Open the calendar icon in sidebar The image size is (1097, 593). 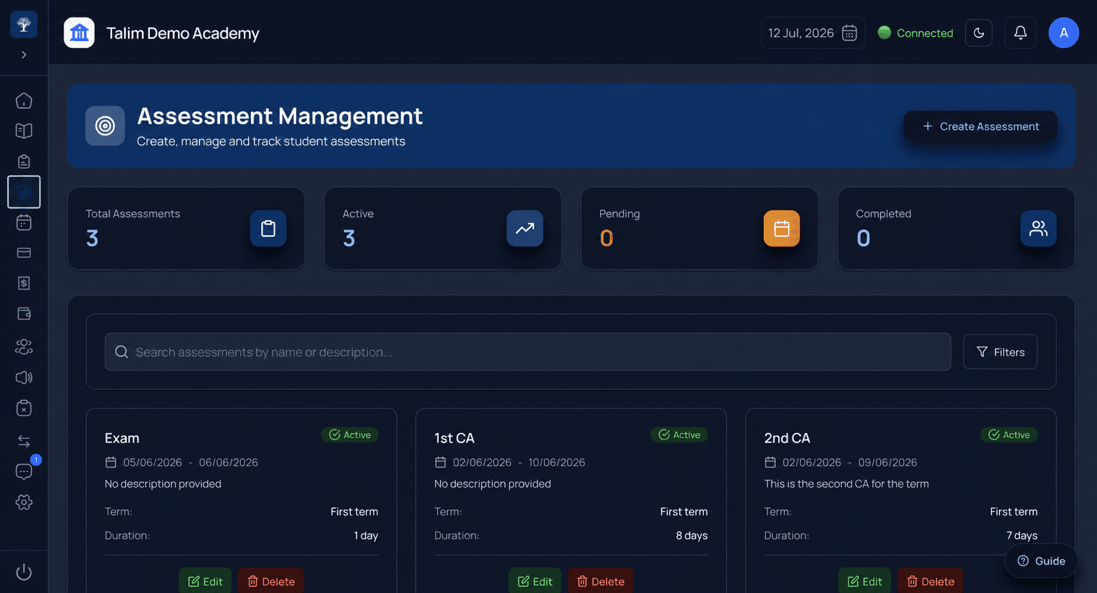[24, 223]
